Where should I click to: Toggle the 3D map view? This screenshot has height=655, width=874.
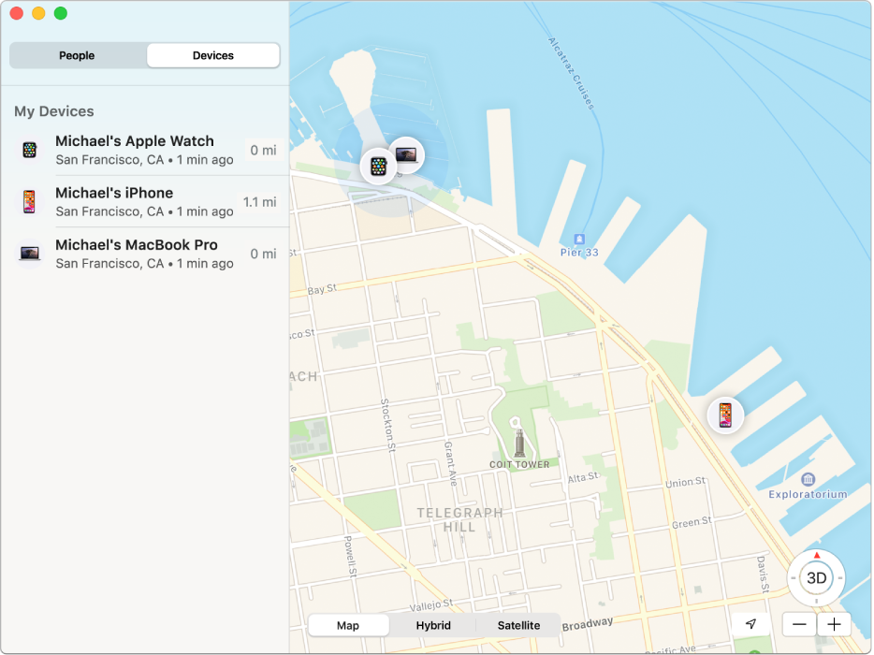click(x=816, y=578)
